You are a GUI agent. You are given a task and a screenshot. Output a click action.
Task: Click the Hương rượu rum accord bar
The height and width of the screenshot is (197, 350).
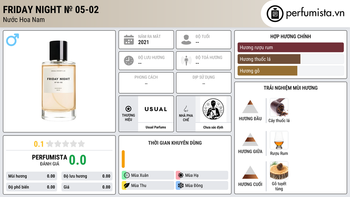[291, 47]
